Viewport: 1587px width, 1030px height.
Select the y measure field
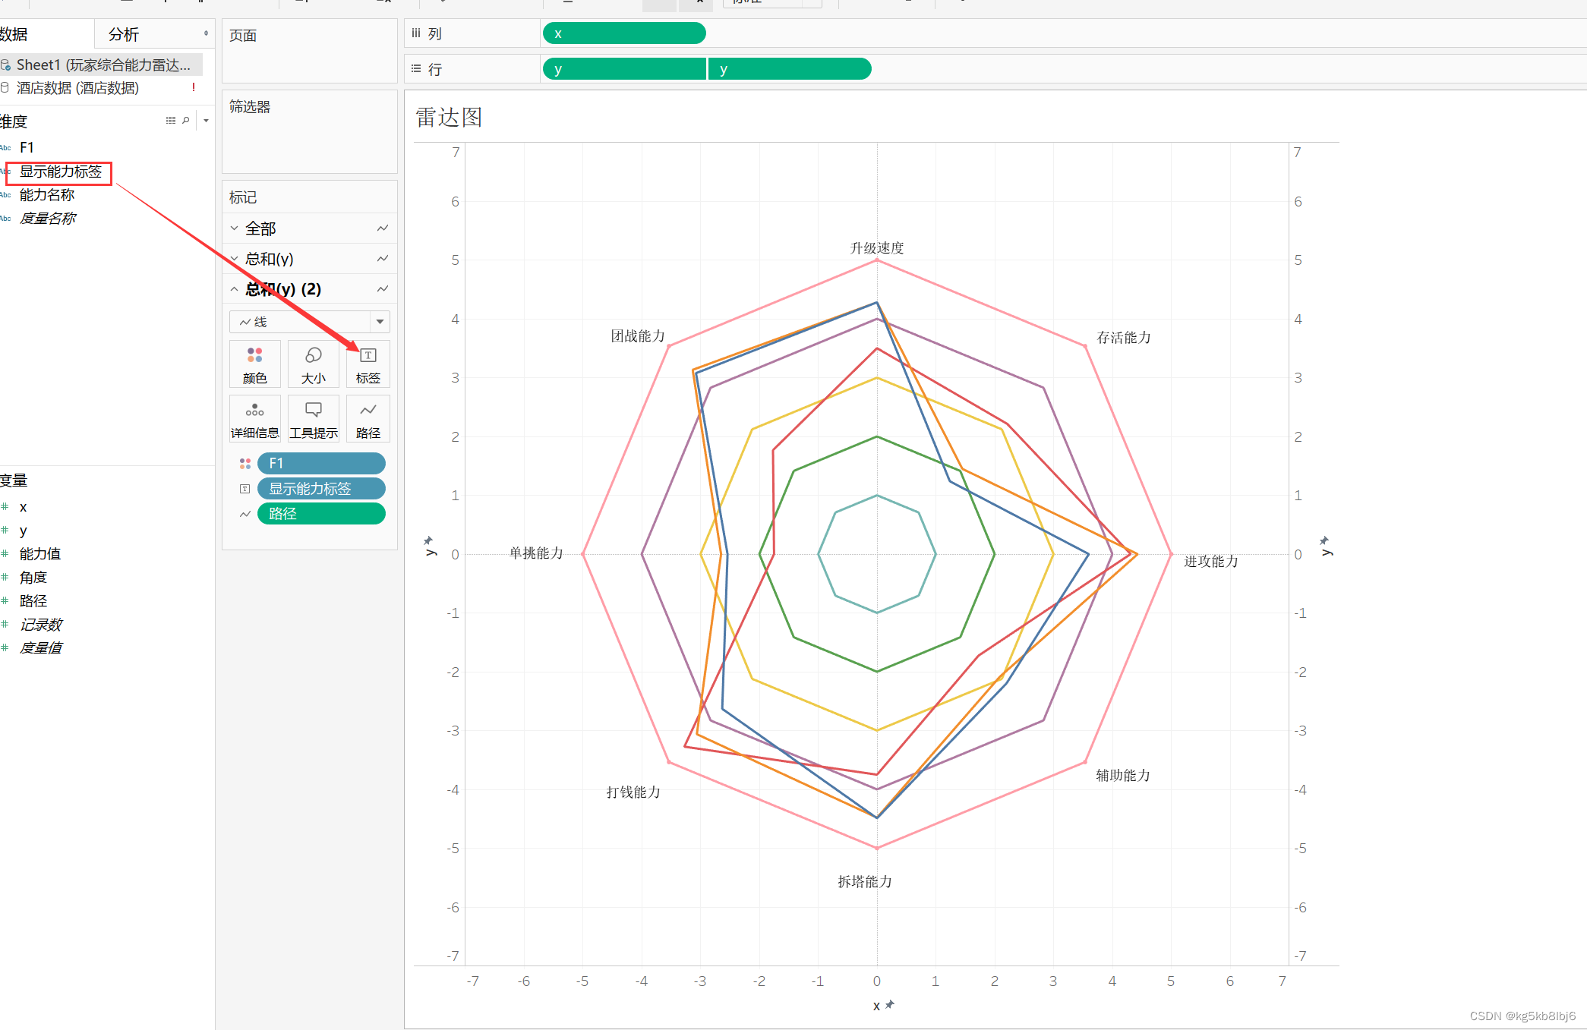pos(24,530)
